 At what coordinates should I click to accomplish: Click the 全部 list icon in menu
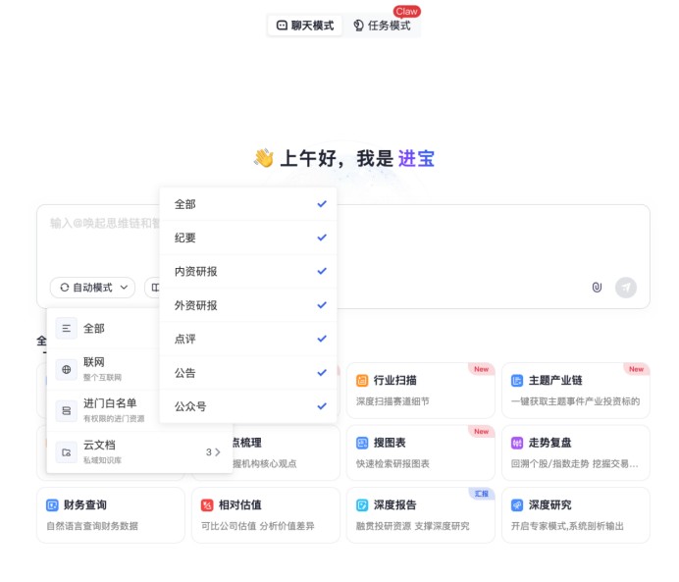(x=67, y=328)
